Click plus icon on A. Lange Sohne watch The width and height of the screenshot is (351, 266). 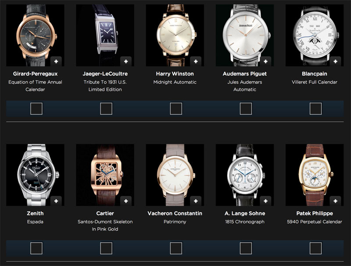[x=265, y=201]
